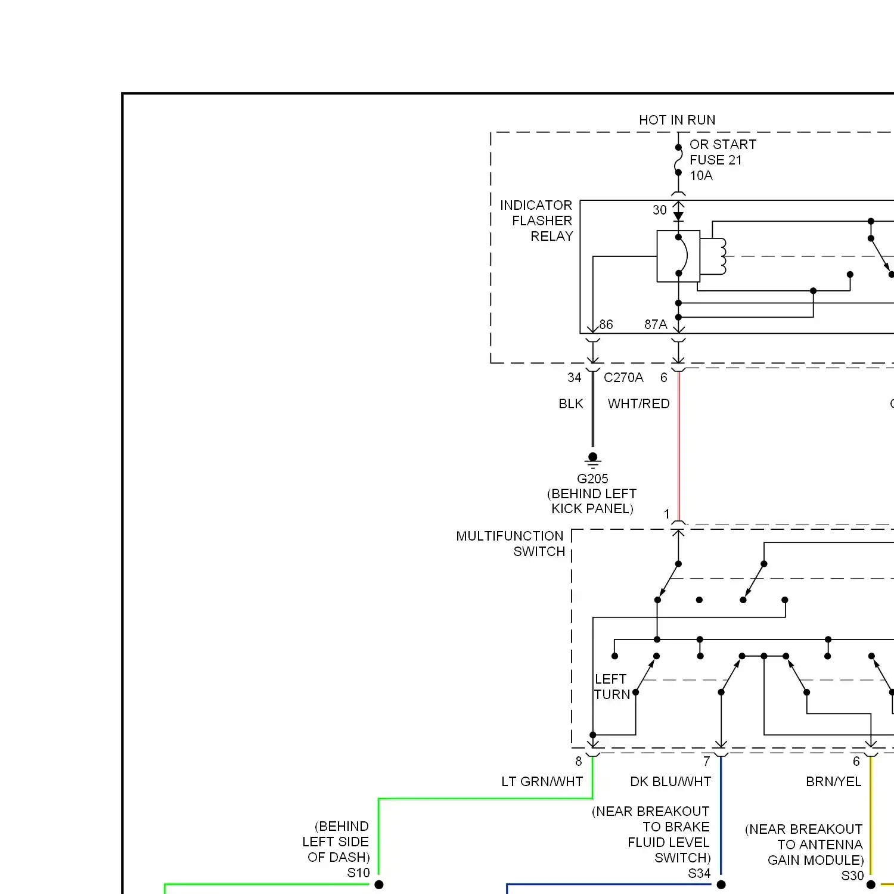Click the OR START label
The image size is (894, 894).
pos(723,144)
